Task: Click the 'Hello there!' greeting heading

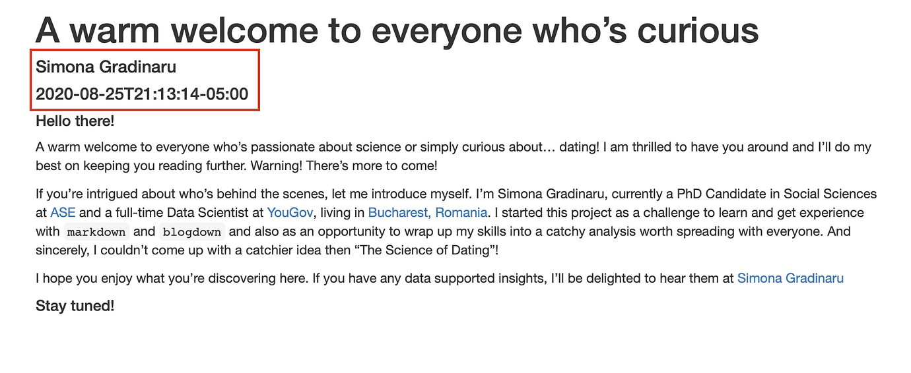Action: tap(75, 121)
